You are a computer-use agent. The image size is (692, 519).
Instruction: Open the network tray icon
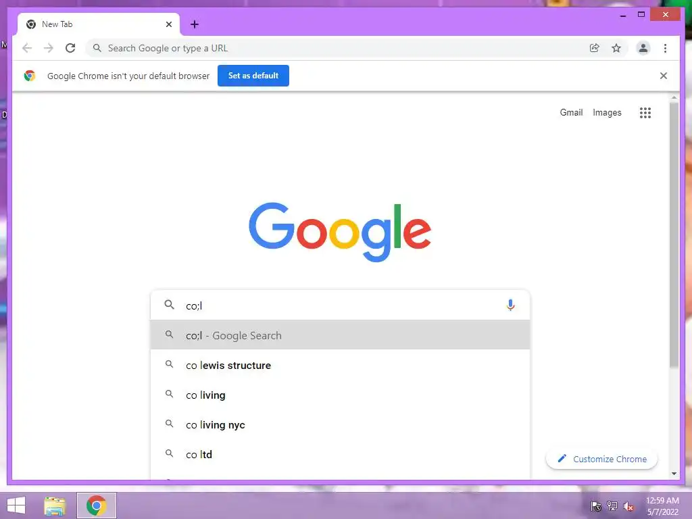pos(612,505)
